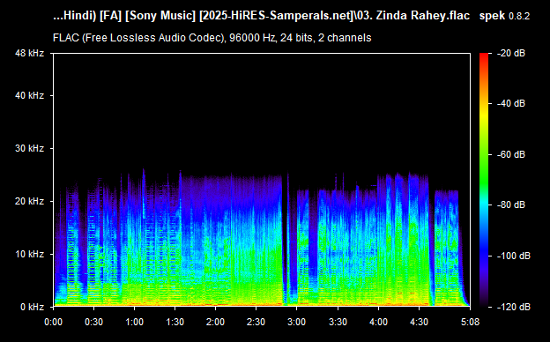The height and width of the screenshot is (342, 550).
Task: Click the 20 kHz frequency axis label
Action: click(29, 201)
